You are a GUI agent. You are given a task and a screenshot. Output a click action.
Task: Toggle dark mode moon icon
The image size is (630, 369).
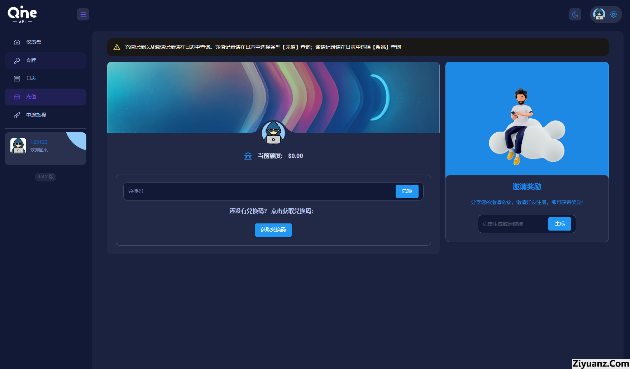[575, 14]
